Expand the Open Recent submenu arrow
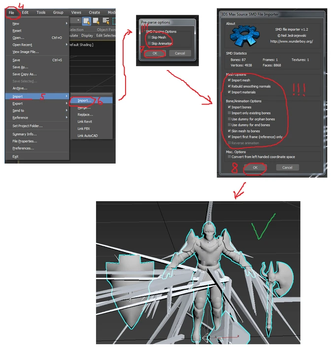The width and height of the screenshot is (334, 354). pos(67,44)
